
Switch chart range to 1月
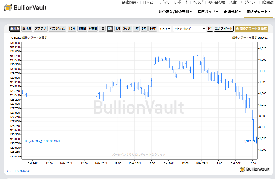(x=118, y=28)
